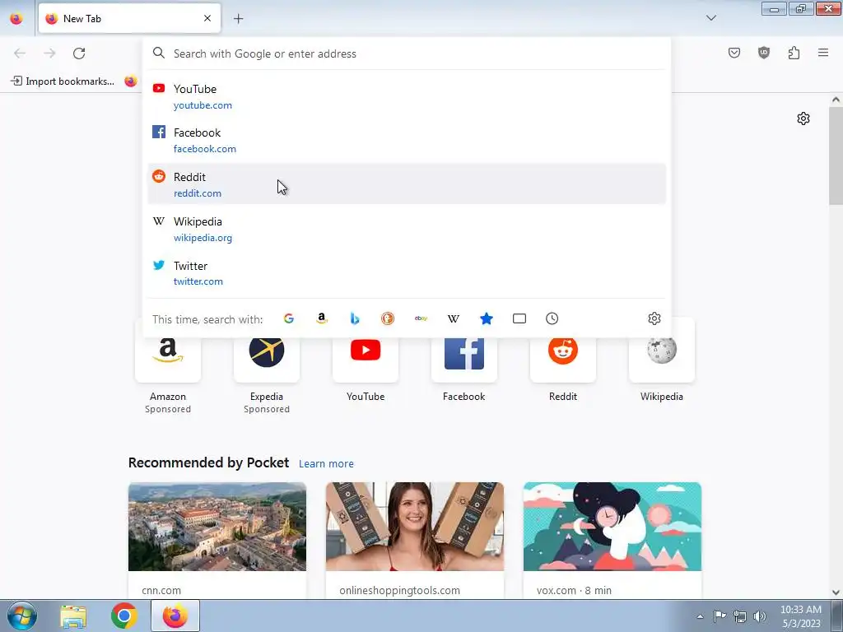Search this time with Bing
Viewport: 843px width, 632px height.
pos(354,318)
